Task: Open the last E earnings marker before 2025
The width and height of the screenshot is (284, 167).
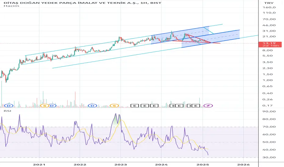Action: (x=196, y=106)
